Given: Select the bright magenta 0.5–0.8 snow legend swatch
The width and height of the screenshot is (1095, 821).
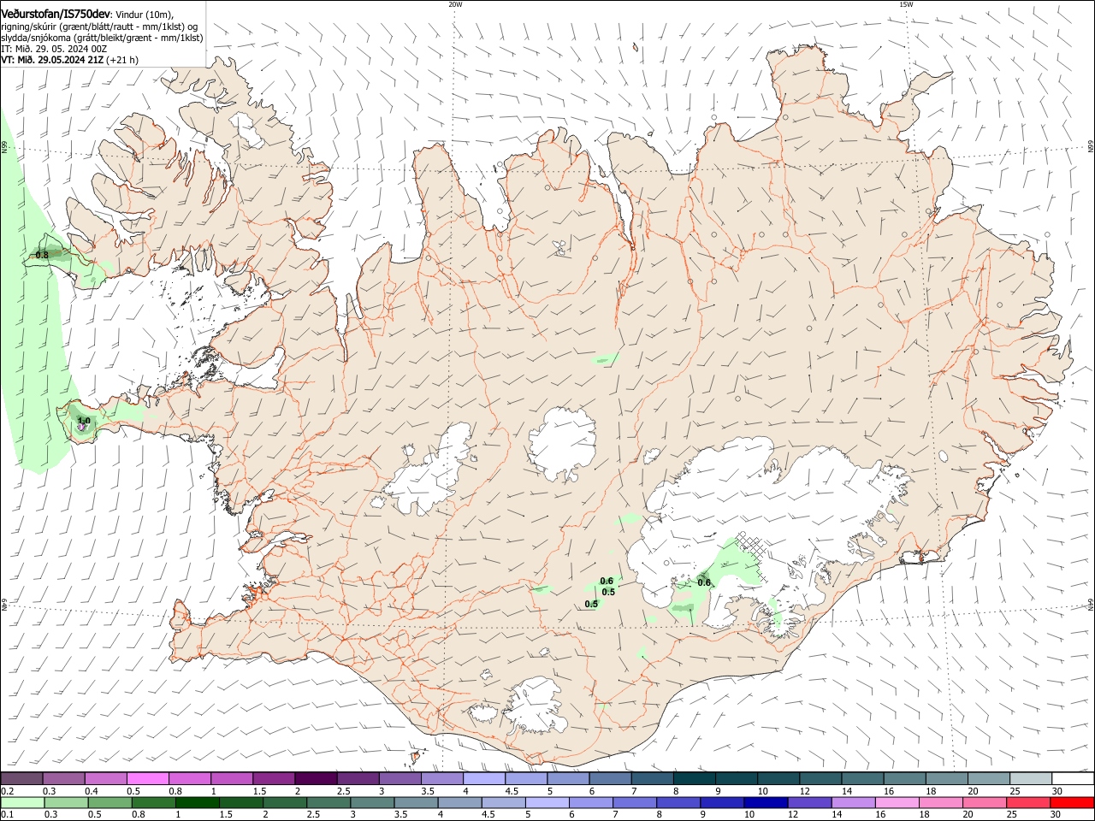Looking at the screenshot, I should (147, 778).
